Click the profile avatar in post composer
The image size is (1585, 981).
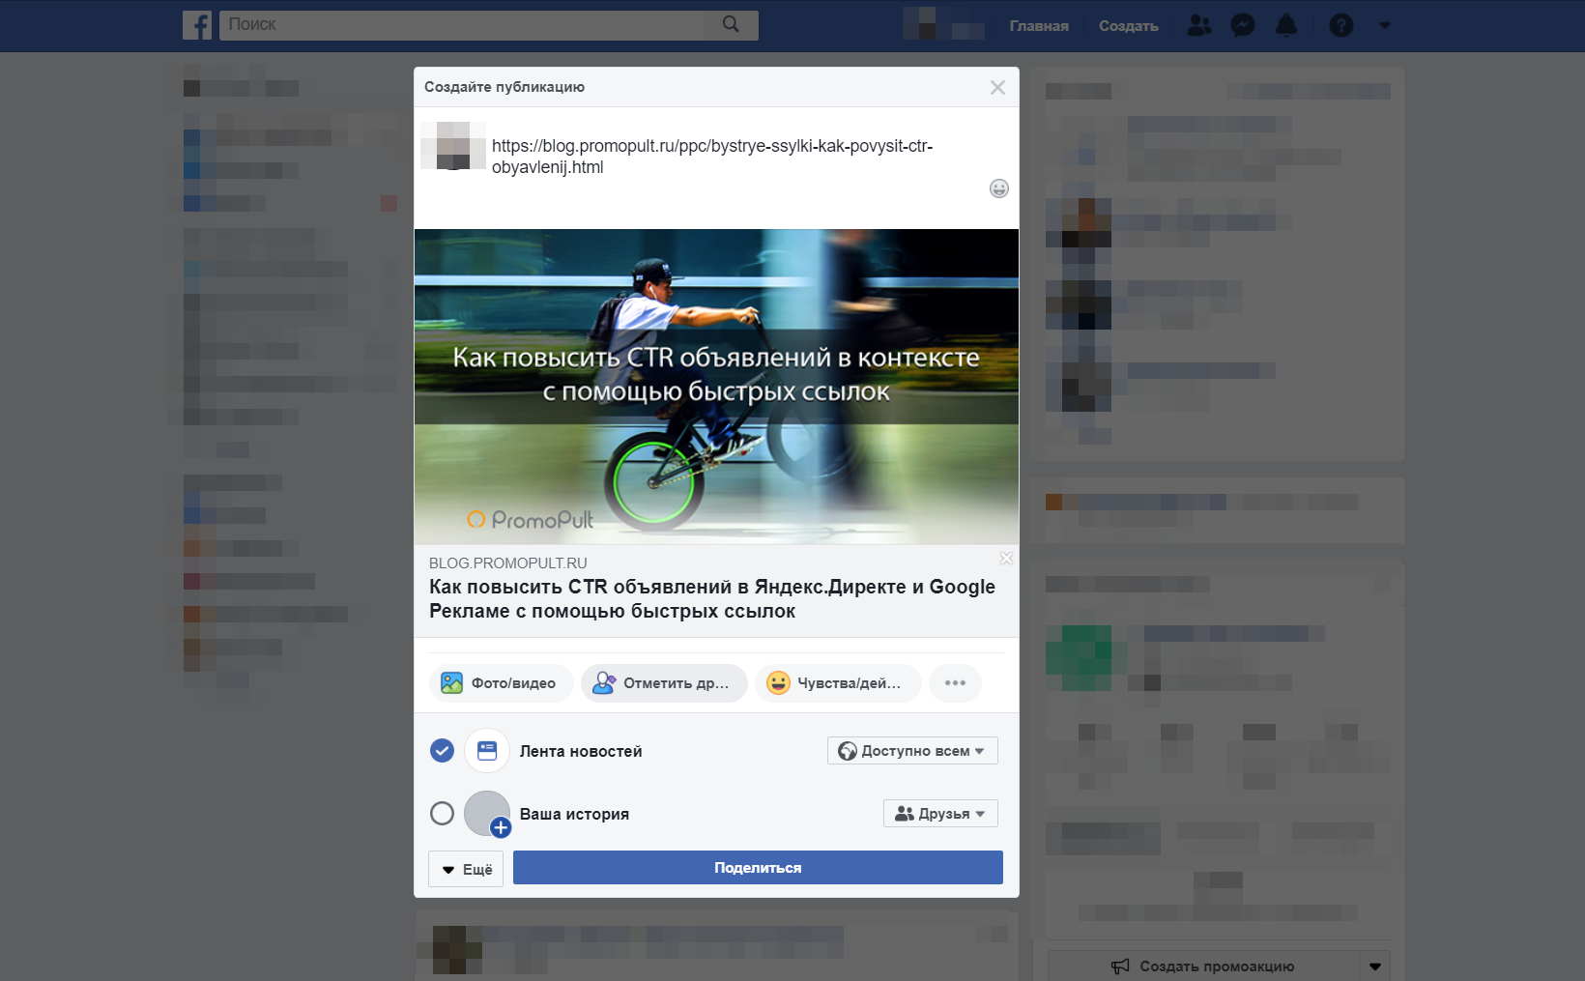pyautogui.click(x=453, y=146)
